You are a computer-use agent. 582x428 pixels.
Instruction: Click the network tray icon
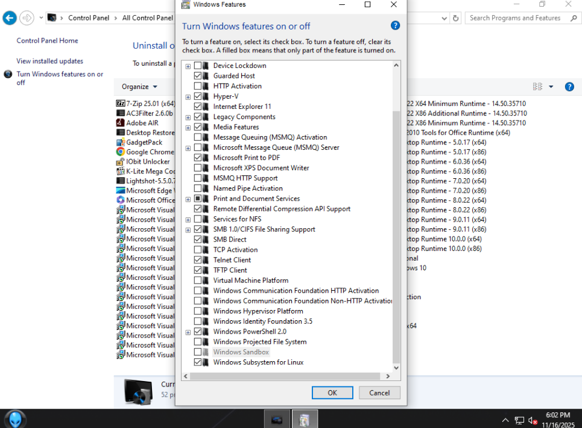(519, 420)
